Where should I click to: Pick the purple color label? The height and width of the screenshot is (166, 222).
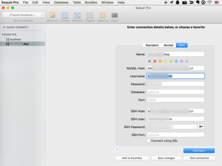tap(182, 61)
